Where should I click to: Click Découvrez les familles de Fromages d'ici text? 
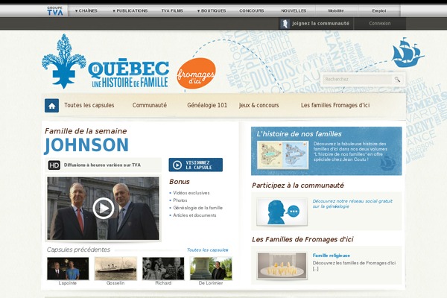(x=354, y=266)
